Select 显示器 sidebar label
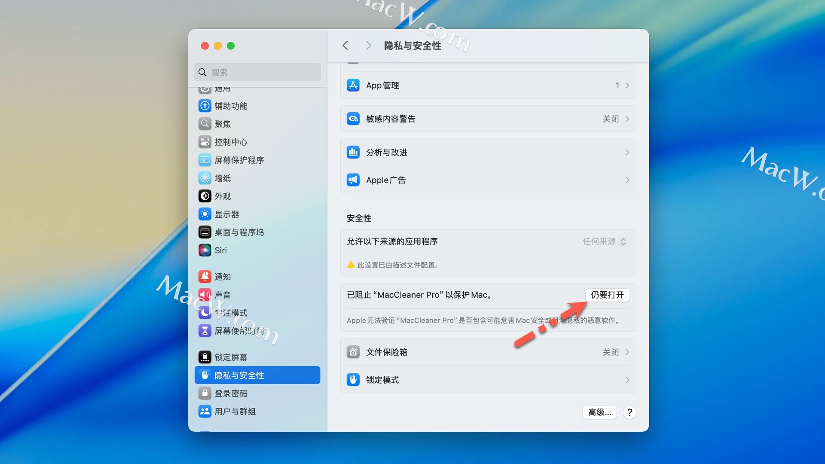The image size is (825, 464). [227, 214]
